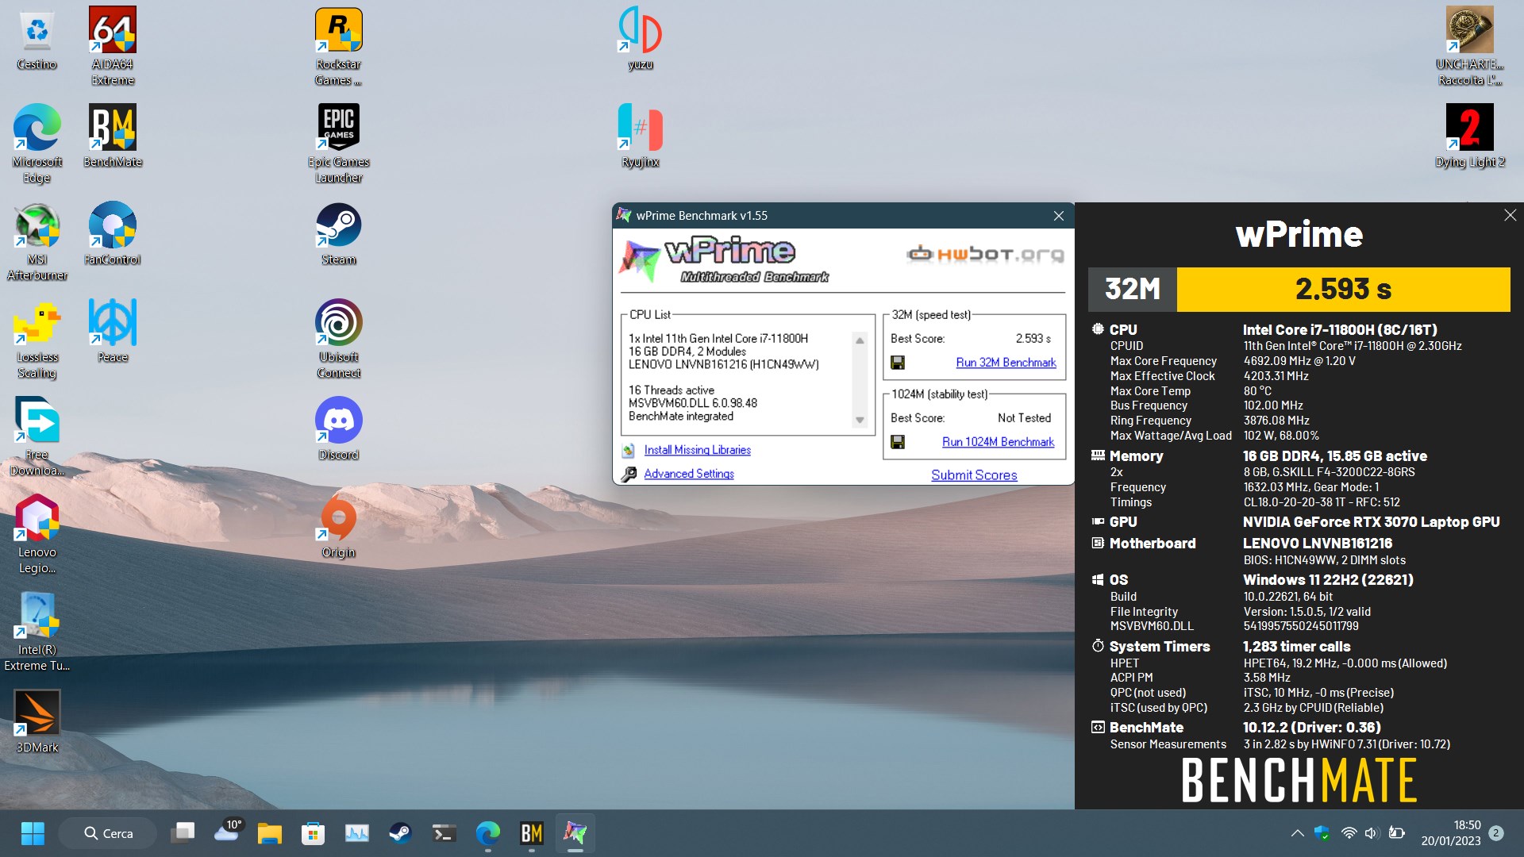Open Install Missing Libraries link

point(697,450)
